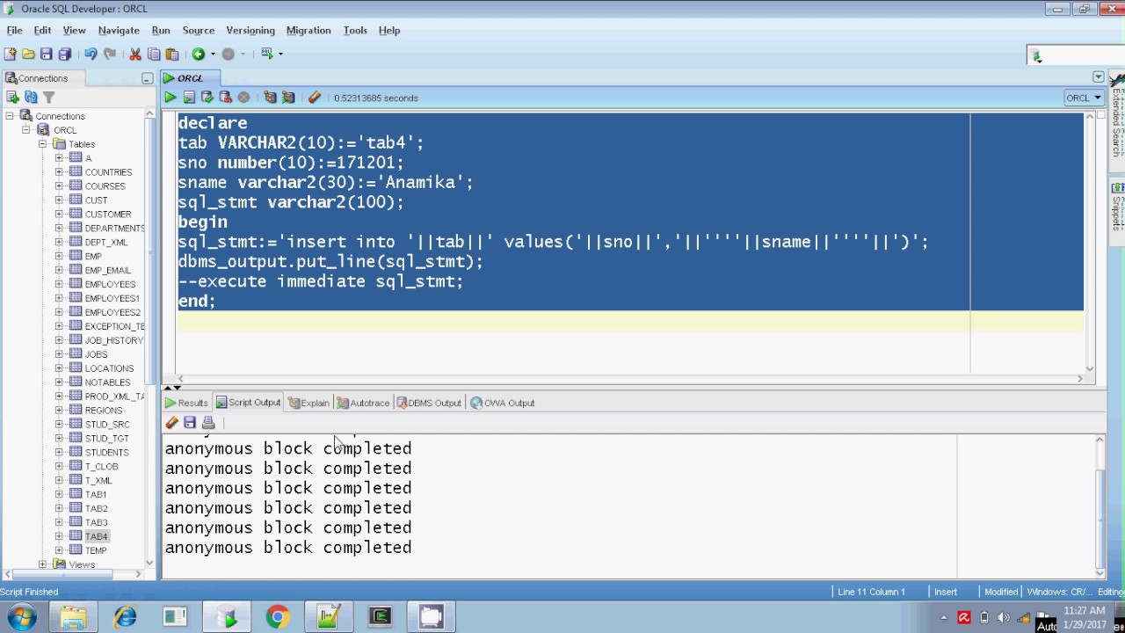Collapse the ORCL connection node
Image resolution: width=1125 pixels, height=633 pixels.
click(x=26, y=130)
